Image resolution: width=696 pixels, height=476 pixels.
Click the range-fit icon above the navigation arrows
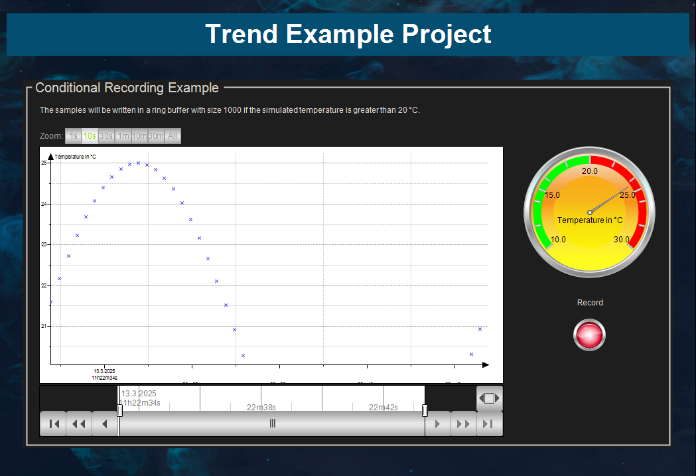(x=489, y=398)
